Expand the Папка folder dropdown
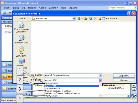Image resolution: width=138 pixels, height=103 pixels. [74, 19]
